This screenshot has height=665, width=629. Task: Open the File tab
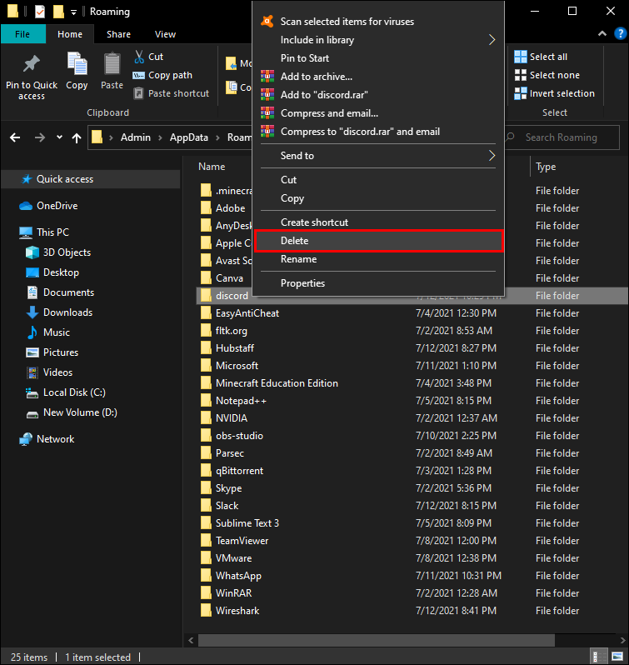tap(22, 34)
